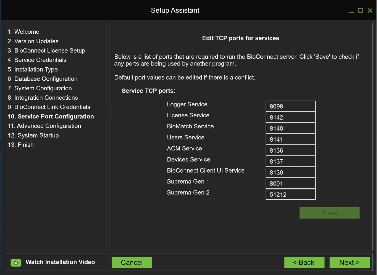The width and height of the screenshot is (378, 275).
Task: Open Database Configuration step
Action: [43, 79]
